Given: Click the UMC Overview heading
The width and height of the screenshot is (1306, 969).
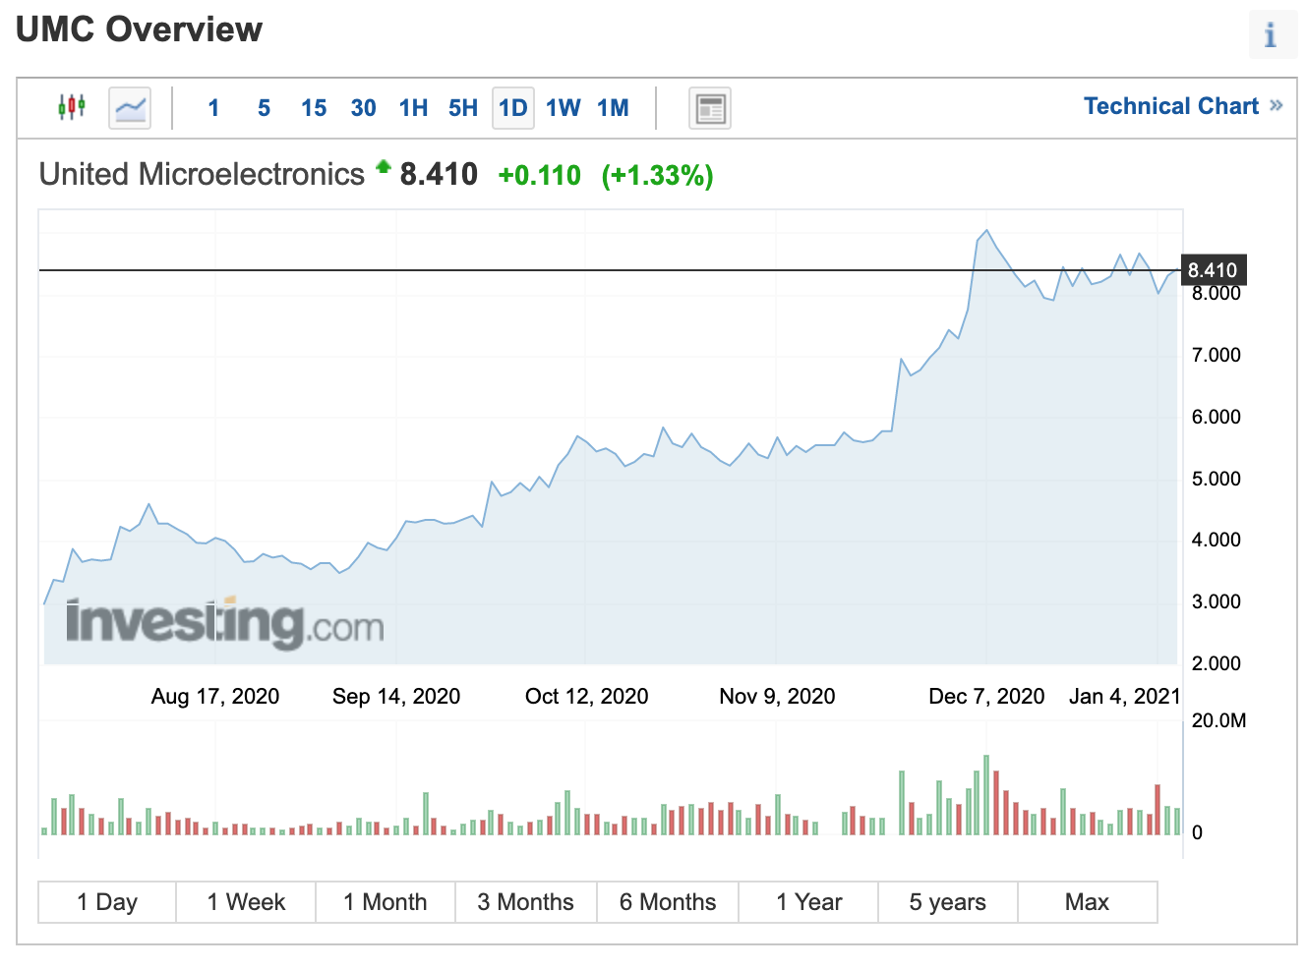Looking at the screenshot, I should coord(139,28).
